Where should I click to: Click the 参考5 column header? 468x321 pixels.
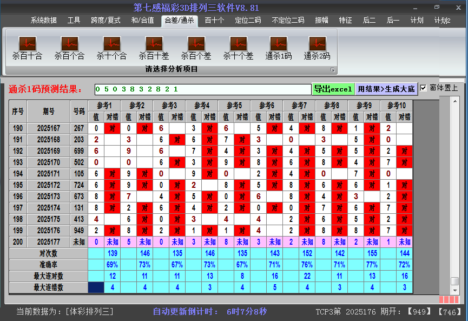coord(234,106)
